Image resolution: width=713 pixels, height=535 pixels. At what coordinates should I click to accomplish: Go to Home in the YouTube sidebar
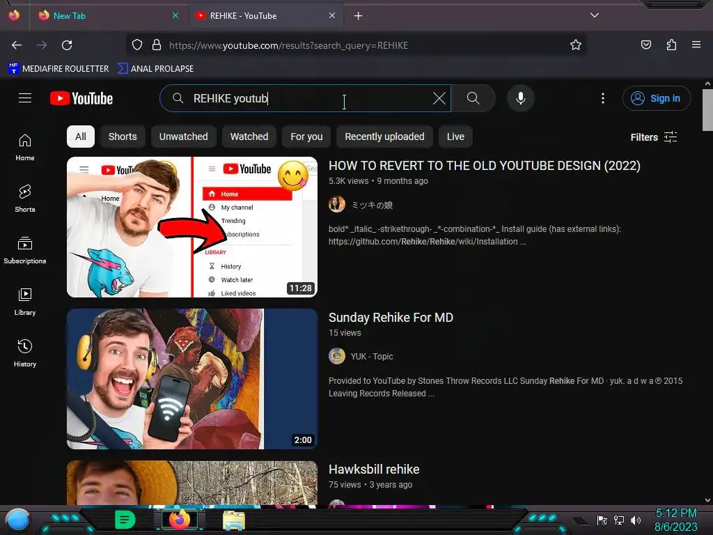coord(25,148)
